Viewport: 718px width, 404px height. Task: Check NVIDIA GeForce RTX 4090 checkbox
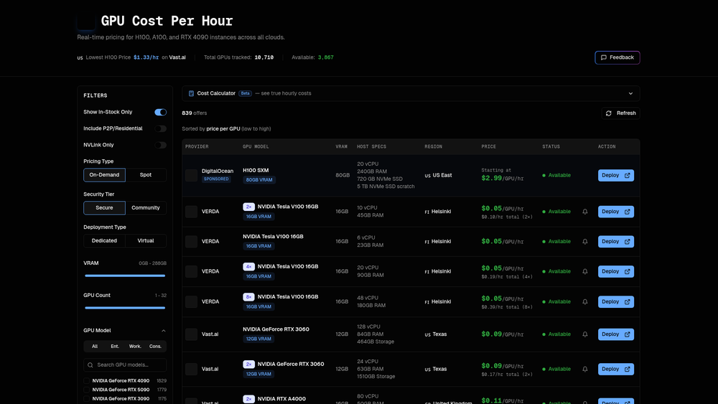[x=87, y=380]
